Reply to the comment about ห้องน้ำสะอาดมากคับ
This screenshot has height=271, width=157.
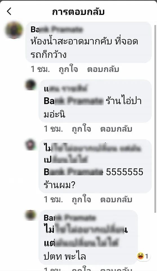coord(103,69)
